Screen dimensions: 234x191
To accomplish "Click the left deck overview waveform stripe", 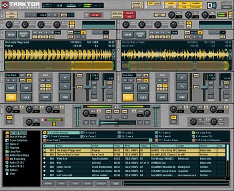I will pos(60,66).
